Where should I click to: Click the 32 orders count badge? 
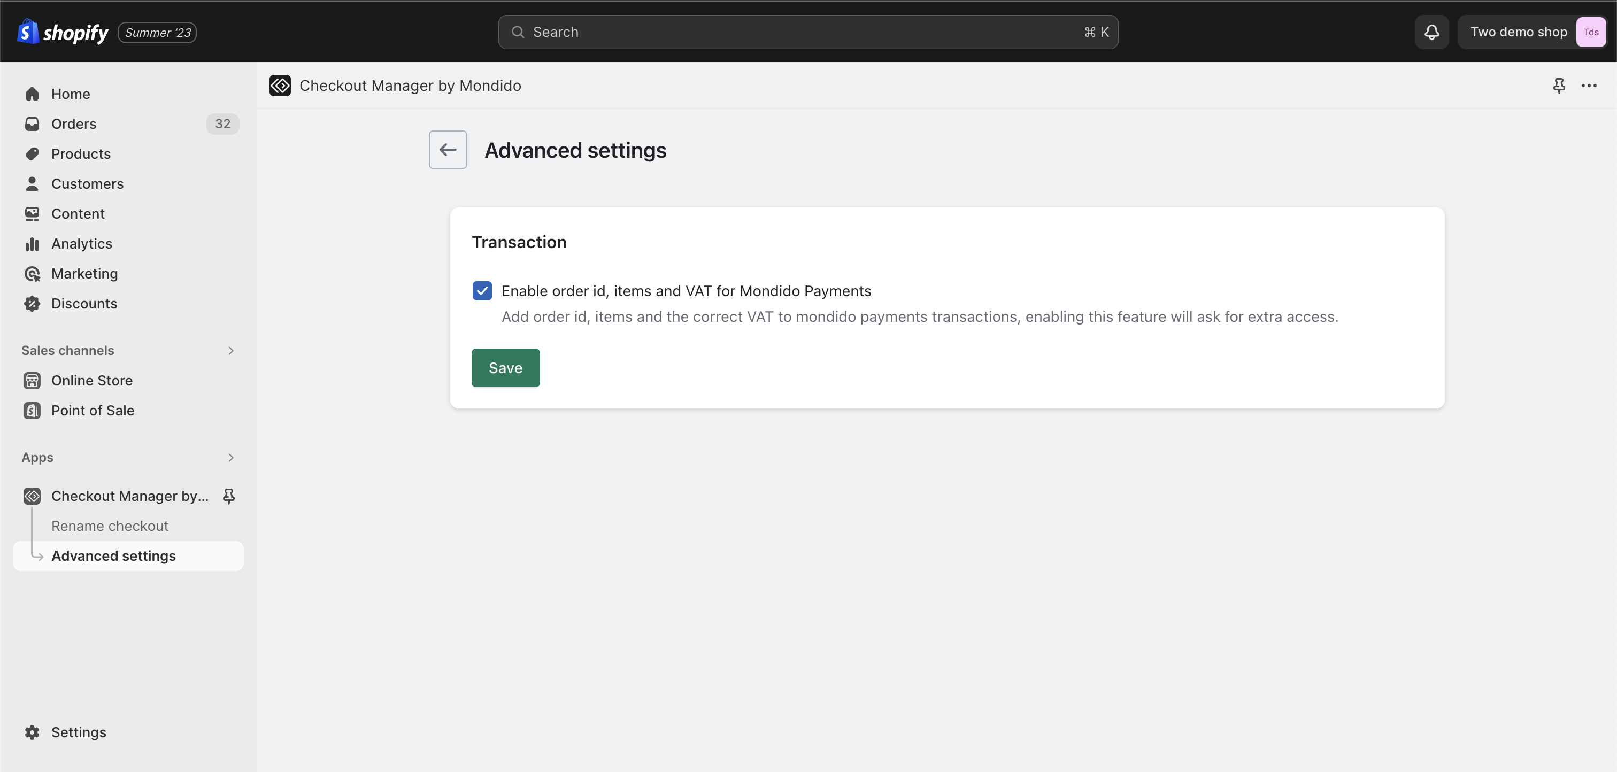223,123
